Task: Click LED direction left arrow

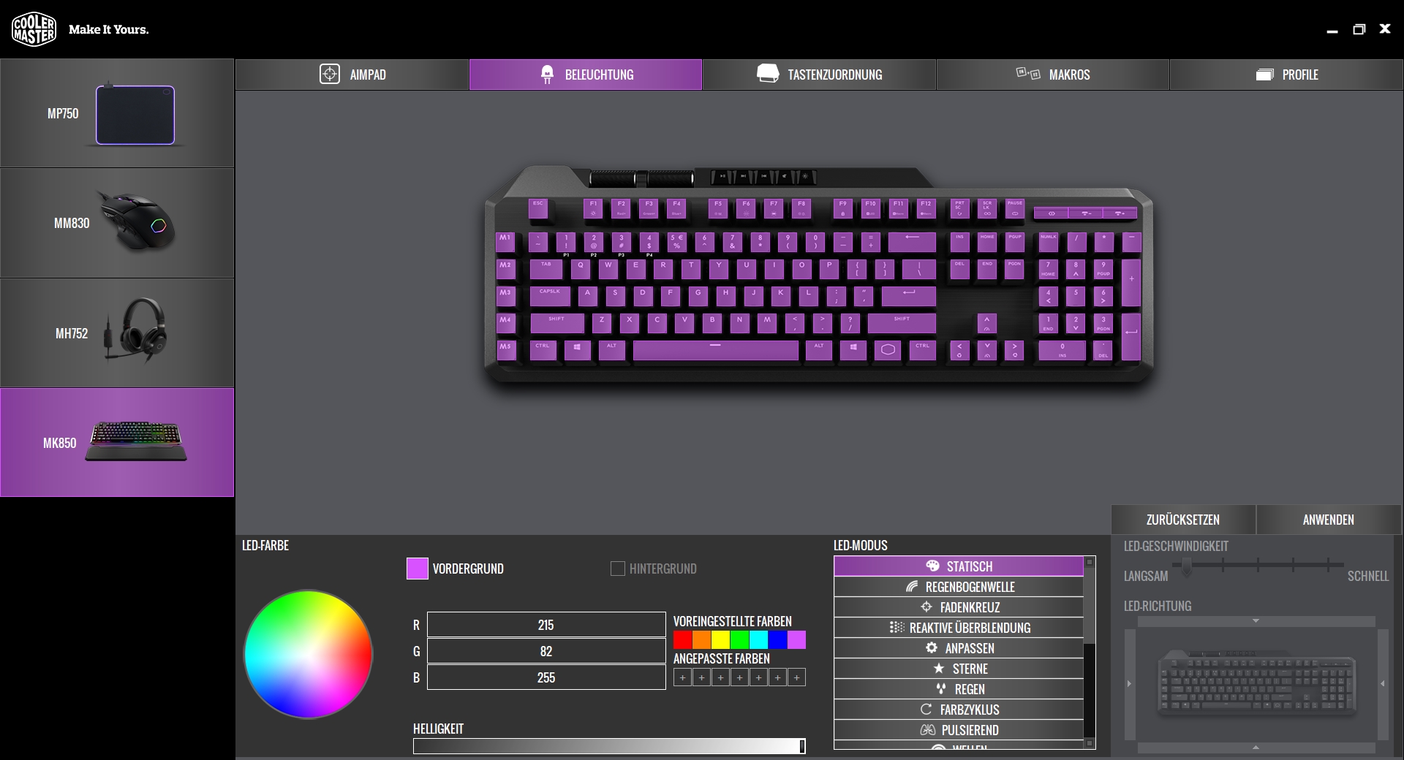Action: coord(1129,684)
